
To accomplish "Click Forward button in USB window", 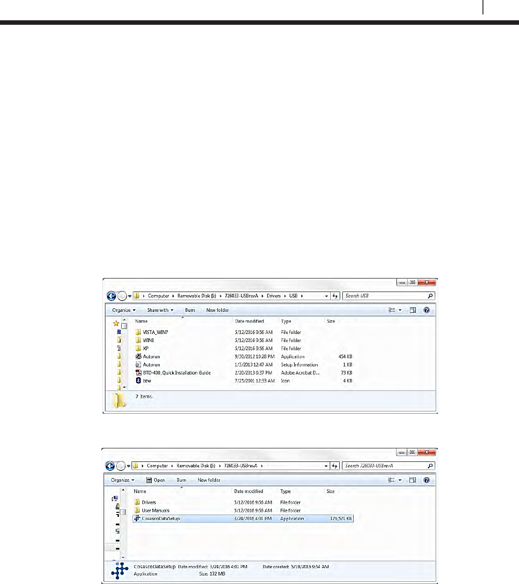I will coord(122,296).
